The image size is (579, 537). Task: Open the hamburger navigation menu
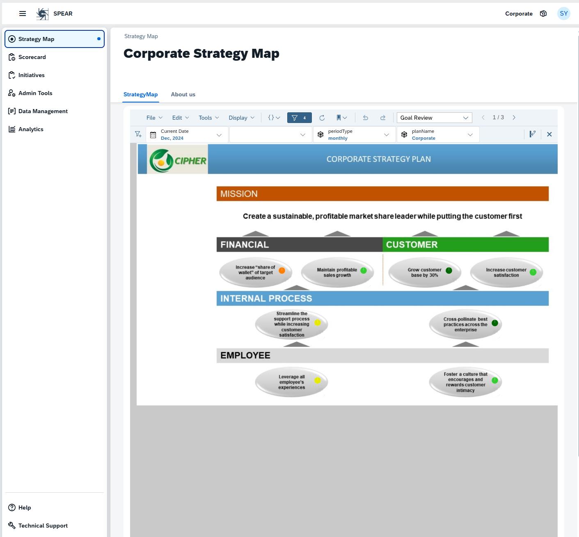tap(23, 14)
